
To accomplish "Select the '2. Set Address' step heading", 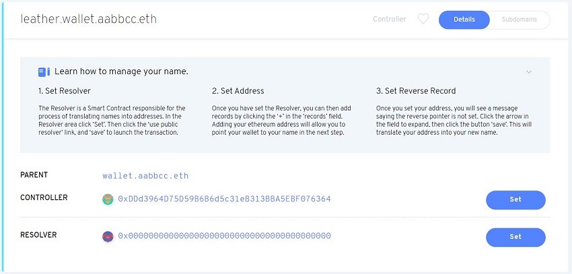I will click(x=238, y=91).
